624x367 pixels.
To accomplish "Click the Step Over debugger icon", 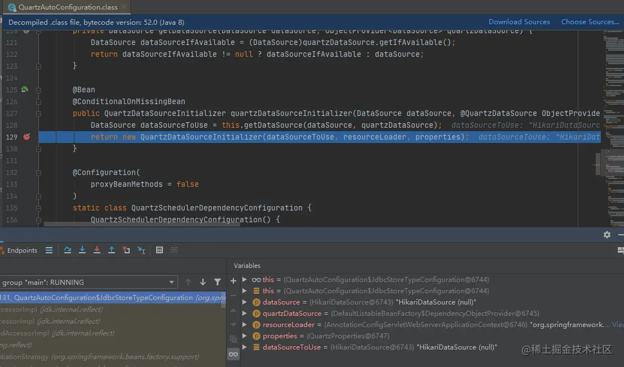I will click(67, 250).
